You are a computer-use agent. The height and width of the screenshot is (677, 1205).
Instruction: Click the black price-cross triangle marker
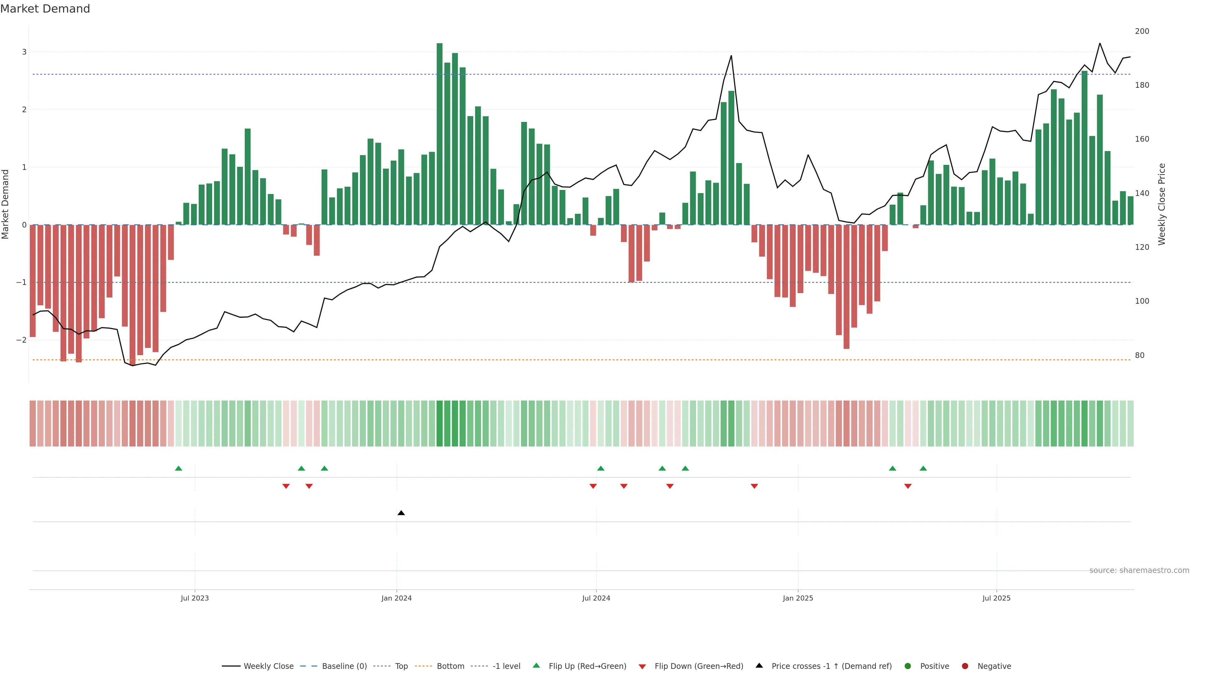coord(401,513)
